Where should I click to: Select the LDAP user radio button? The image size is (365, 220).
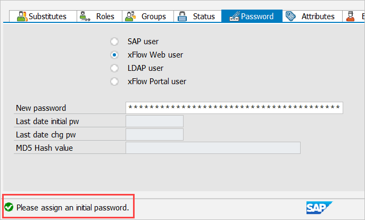click(x=114, y=68)
